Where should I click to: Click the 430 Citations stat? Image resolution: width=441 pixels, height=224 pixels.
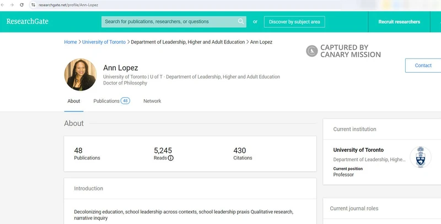coord(243,153)
